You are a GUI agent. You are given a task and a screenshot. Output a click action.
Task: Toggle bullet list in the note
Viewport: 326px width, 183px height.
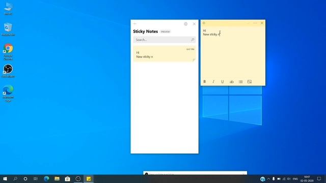(x=240, y=81)
